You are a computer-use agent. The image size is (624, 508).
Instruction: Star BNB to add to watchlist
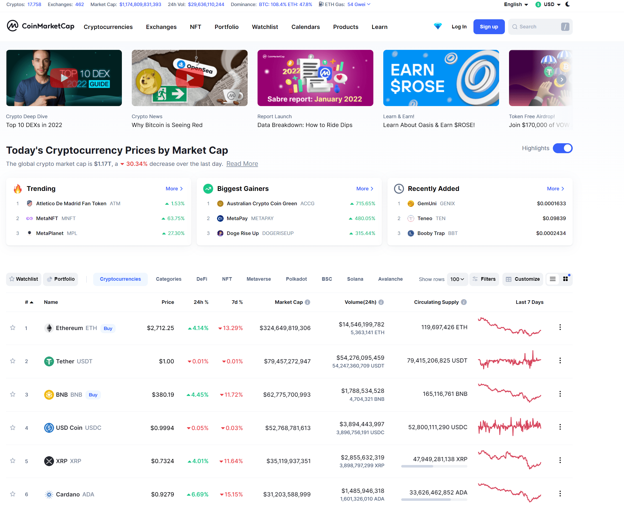[13, 394]
